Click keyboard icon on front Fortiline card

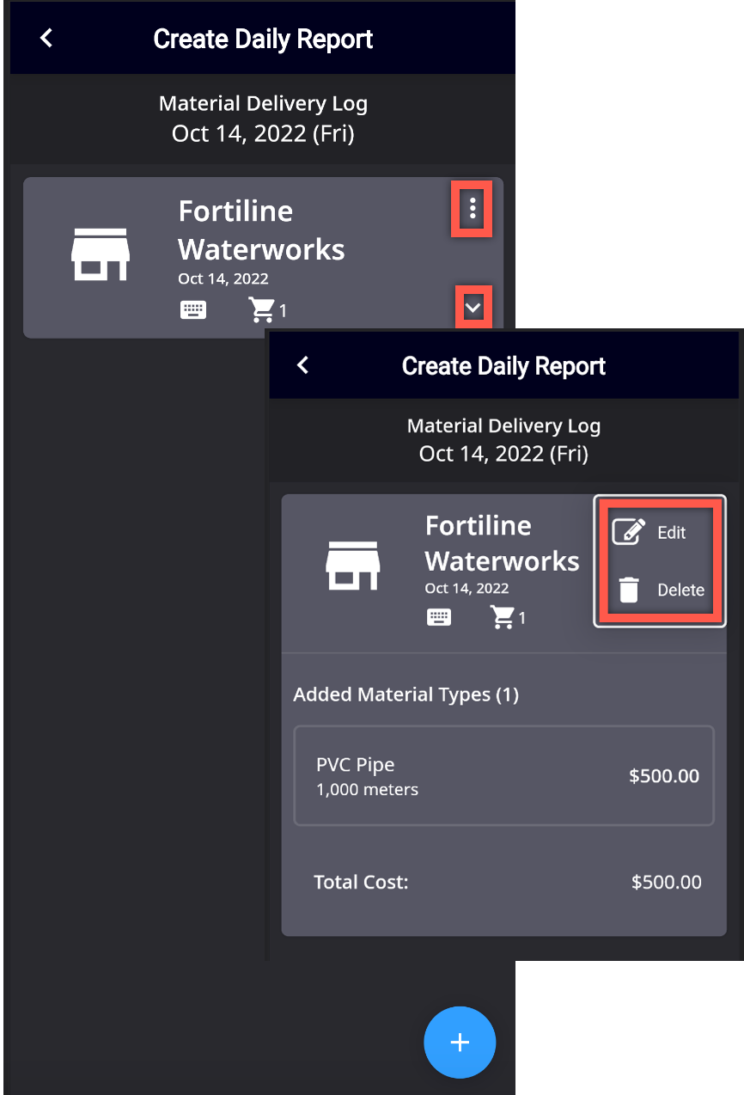click(439, 617)
